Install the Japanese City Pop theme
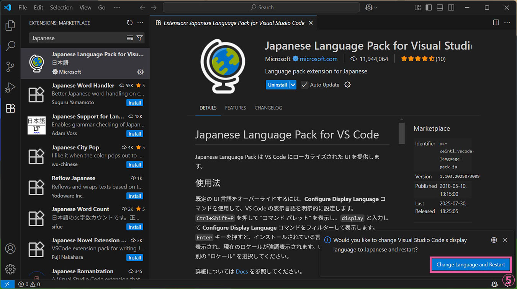Viewport: 517px width, 289px height. (134, 165)
